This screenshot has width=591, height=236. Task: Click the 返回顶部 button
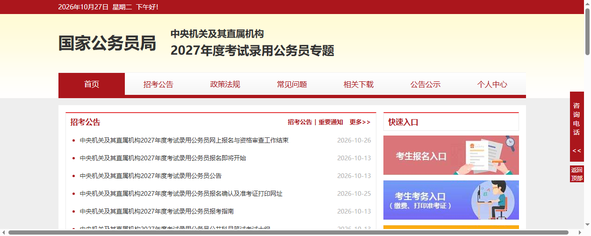pyautogui.click(x=577, y=174)
